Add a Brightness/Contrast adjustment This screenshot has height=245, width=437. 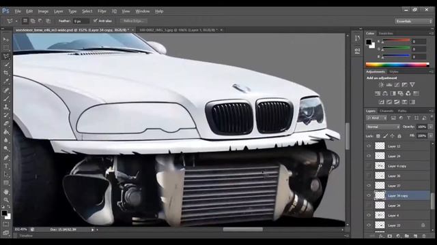pyautogui.click(x=381, y=84)
